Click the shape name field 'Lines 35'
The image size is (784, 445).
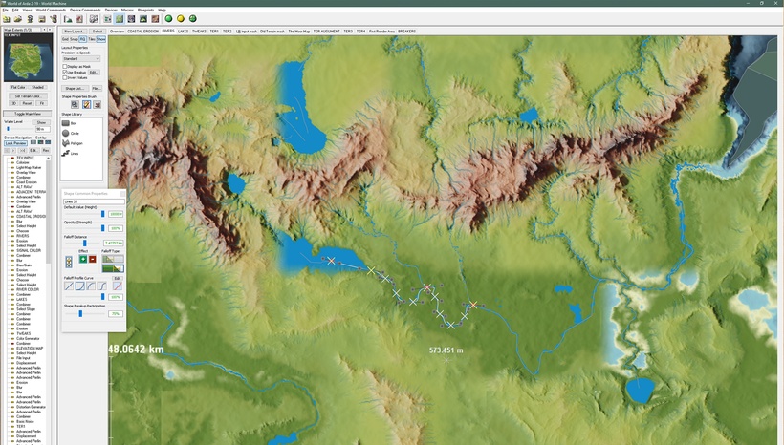click(x=94, y=201)
